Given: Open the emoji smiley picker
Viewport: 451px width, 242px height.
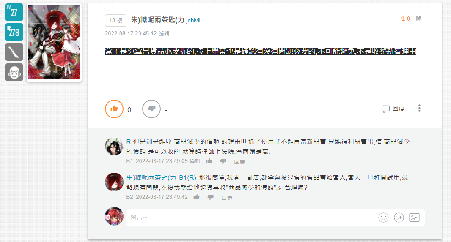Looking at the screenshot, I should (383, 218).
